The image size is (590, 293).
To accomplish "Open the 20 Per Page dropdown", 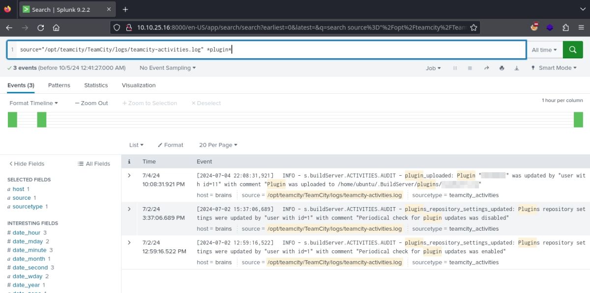I will (x=218, y=145).
